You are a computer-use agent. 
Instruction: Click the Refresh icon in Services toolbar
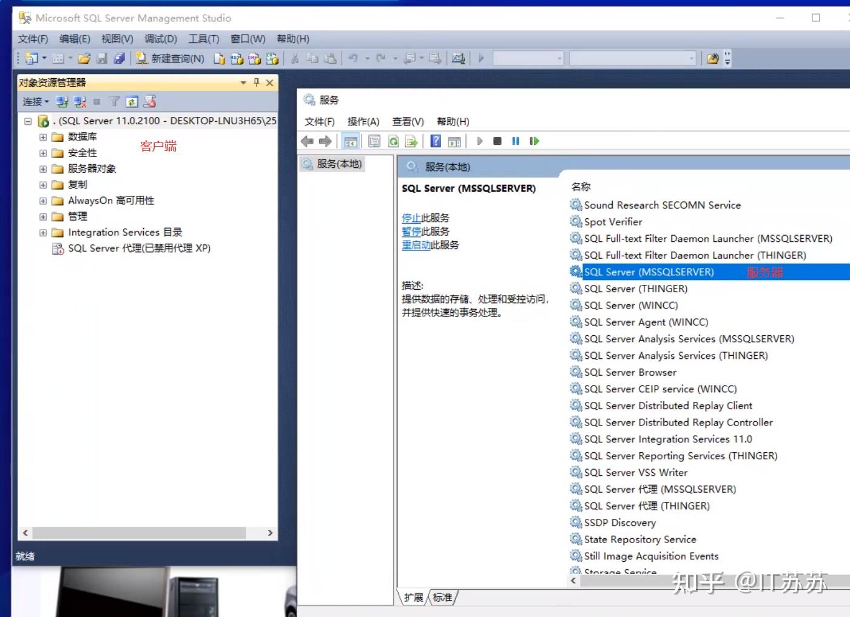[x=393, y=141]
